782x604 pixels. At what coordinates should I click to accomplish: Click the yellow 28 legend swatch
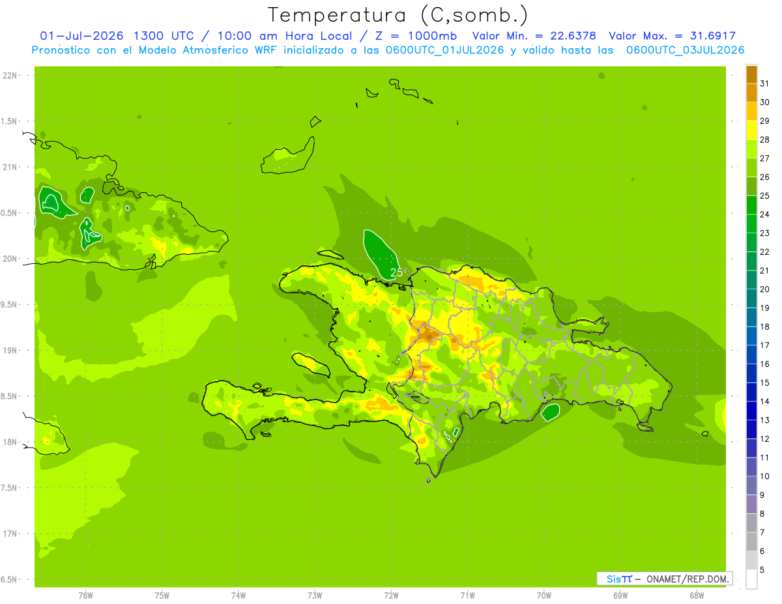click(751, 131)
